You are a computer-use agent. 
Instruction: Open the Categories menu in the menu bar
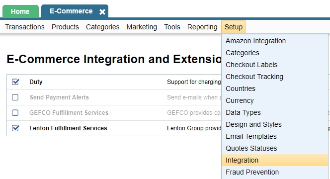point(103,27)
